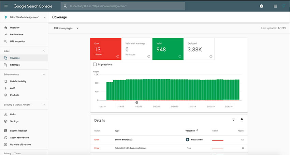Viewport: 290px width, 155px height.
Task: Toggle the red Error status card
Action: click(106, 49)
